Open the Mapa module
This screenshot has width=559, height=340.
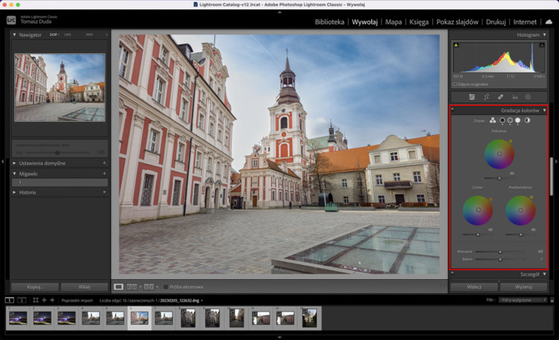click(394, 22)
